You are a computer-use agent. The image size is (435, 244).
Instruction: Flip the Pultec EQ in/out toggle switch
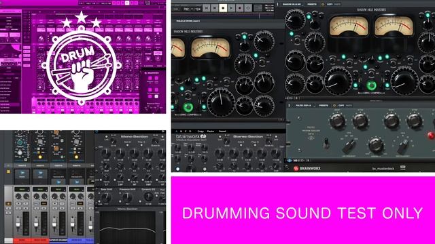[x=326, y=143]
